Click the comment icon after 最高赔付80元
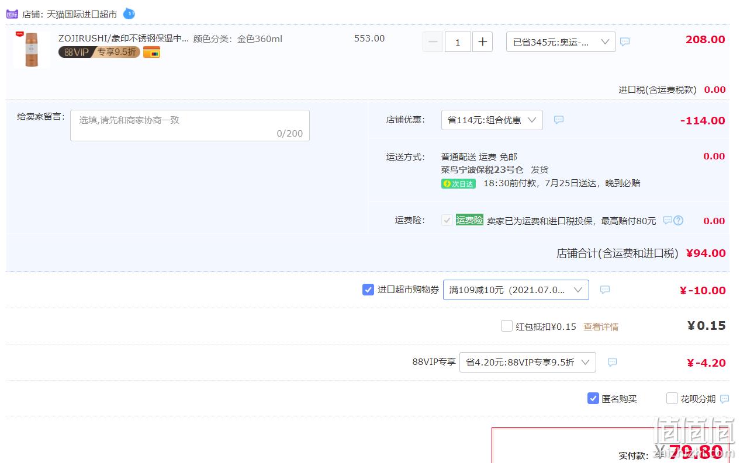This screenshot has height=463, width=740. [x=668, y=221]
